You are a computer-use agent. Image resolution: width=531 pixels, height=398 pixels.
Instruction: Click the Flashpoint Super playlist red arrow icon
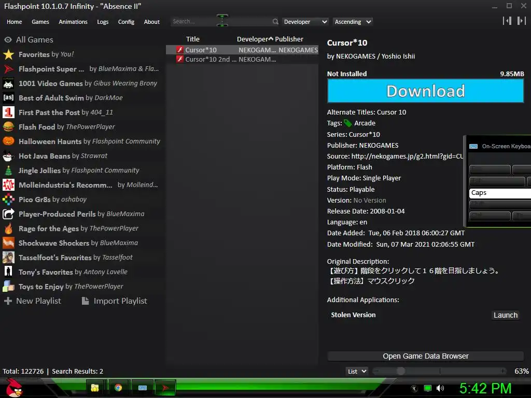[8, 69]
